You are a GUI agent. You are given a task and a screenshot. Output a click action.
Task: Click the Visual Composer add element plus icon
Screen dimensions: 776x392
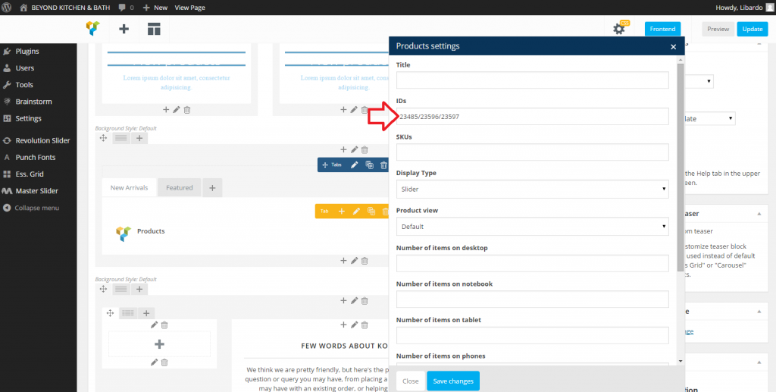(x=124, y=29)
